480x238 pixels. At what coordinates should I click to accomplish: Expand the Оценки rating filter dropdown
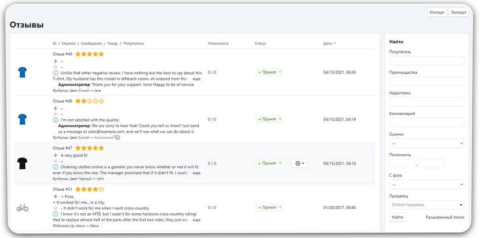tap(427, 144)
